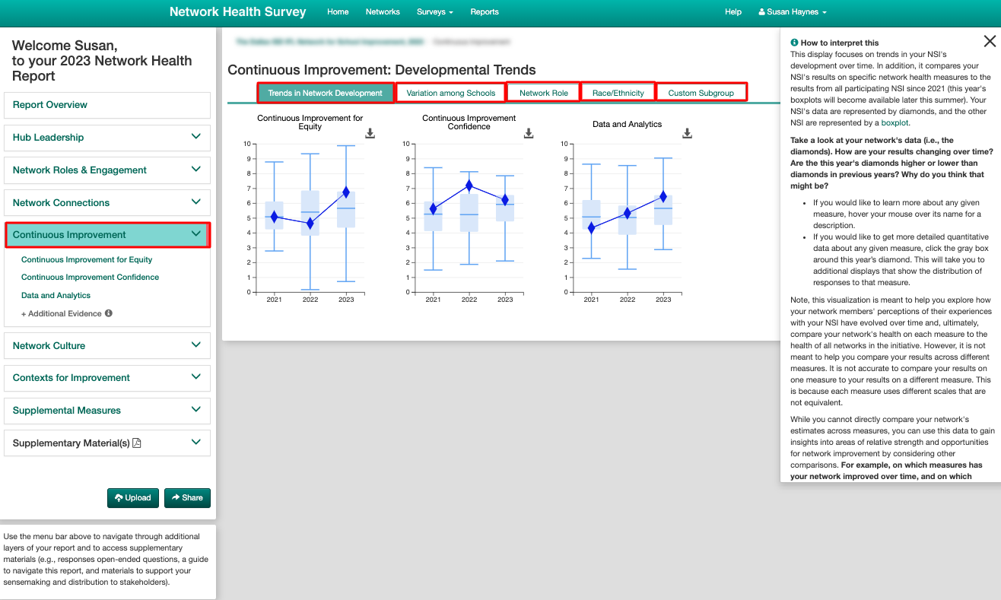This screenshot has height=600, width=1001.
Task: Click the Upload button
Action: click(x=133, y=498)
